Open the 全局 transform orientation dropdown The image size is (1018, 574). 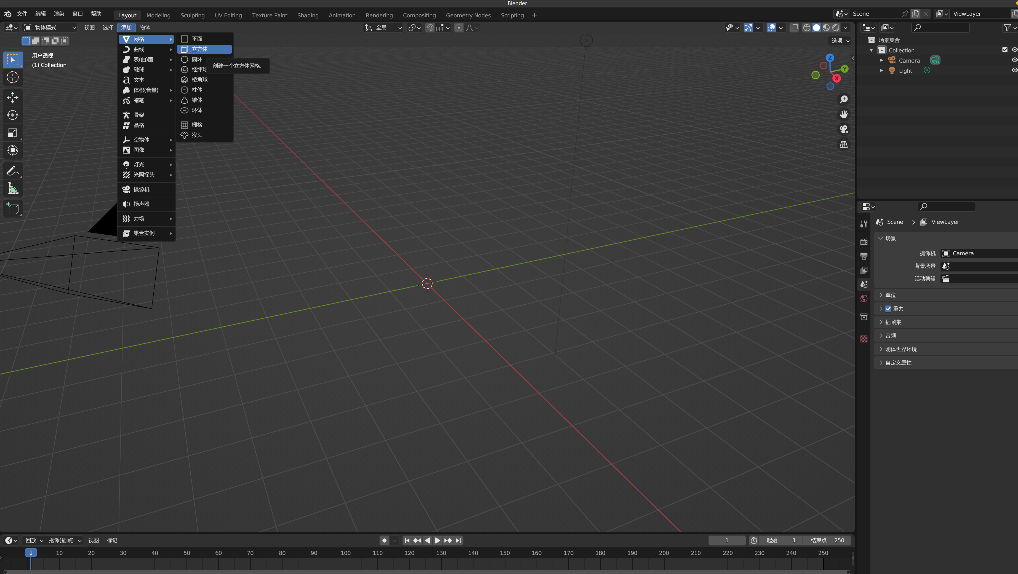383,28
